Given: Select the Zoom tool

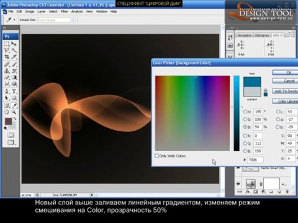Looking at the screenshot, I should click(14, 112).
